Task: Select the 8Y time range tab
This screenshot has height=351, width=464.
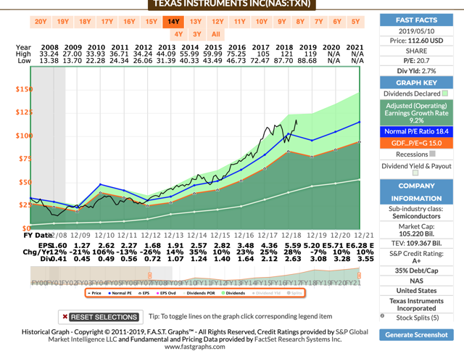Action: [300, 22]
